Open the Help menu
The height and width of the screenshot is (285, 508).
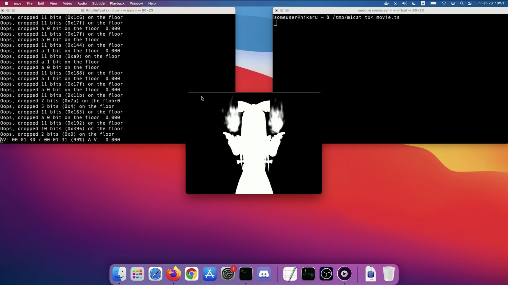point(152,3)
